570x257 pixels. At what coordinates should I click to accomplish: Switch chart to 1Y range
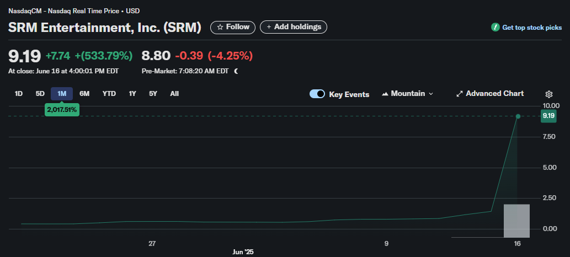(x=132, y=94)
